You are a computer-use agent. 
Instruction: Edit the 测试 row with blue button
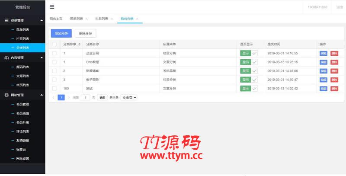(323, 89)
